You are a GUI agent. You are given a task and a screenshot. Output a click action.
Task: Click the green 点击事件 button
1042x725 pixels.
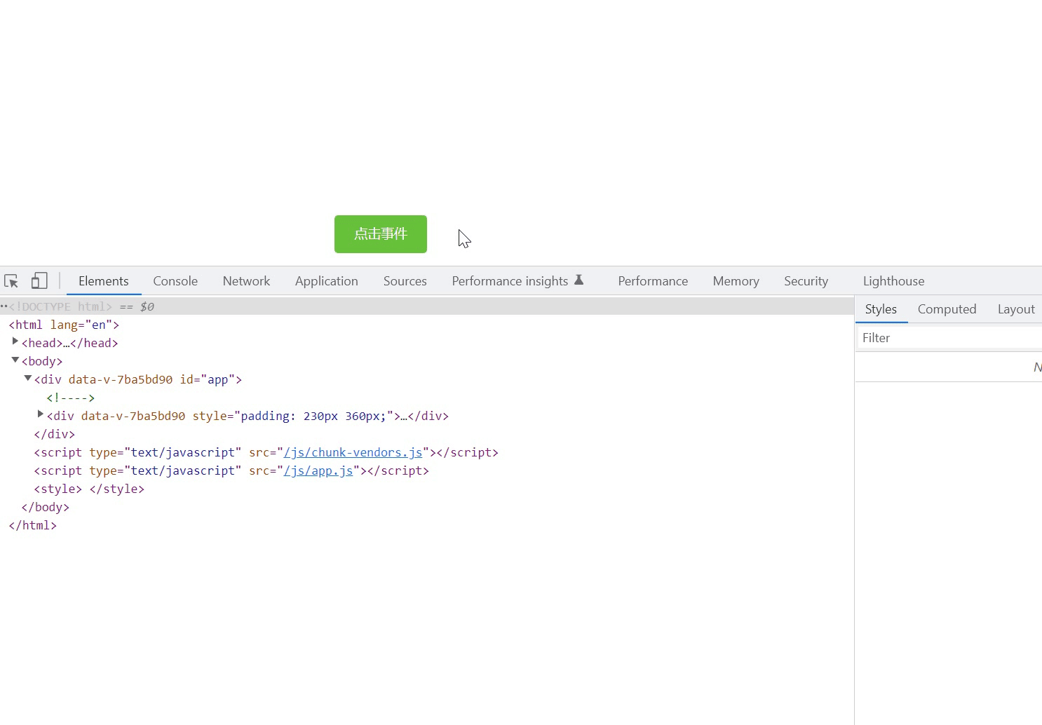(x=381, y=234)
